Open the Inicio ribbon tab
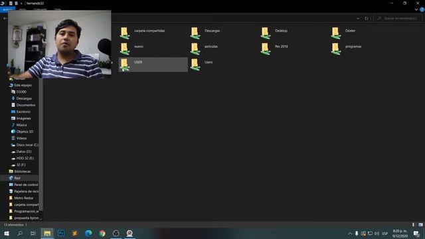 pyautogui.click(x=23, y=9)
